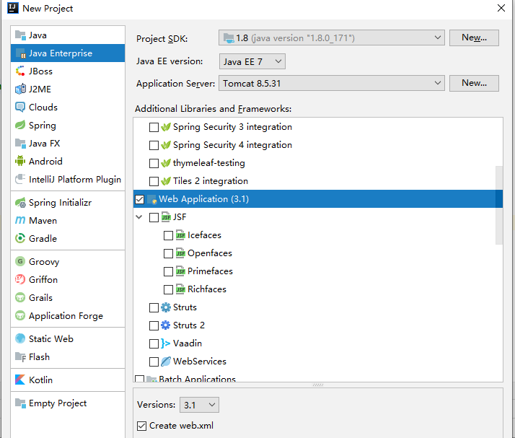Select the Web Application (3.1) row text
Viewport: 515px width, 438px height.
pyautogui.click(x=203, y=199)
